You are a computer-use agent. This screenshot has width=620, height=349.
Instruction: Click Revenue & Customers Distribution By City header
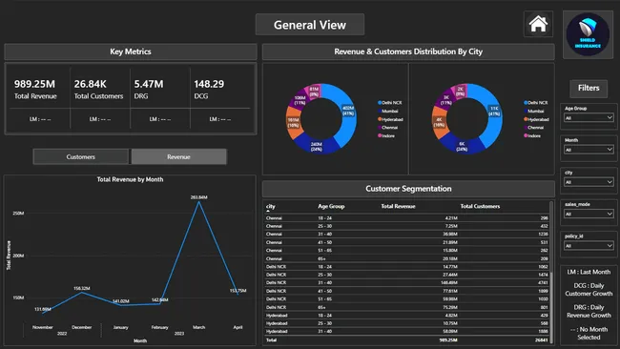(408, 51)
